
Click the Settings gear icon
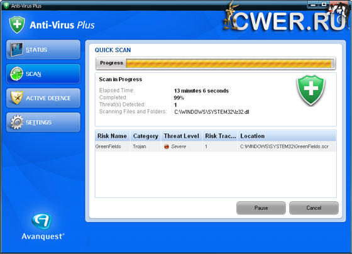click(x=16, y=122)
